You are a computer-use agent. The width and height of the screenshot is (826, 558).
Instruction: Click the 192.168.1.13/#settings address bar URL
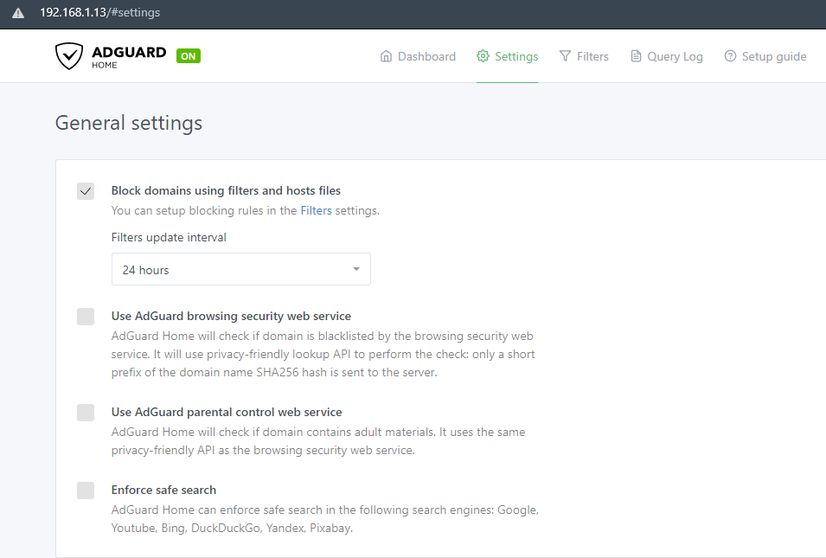[99, 13]
